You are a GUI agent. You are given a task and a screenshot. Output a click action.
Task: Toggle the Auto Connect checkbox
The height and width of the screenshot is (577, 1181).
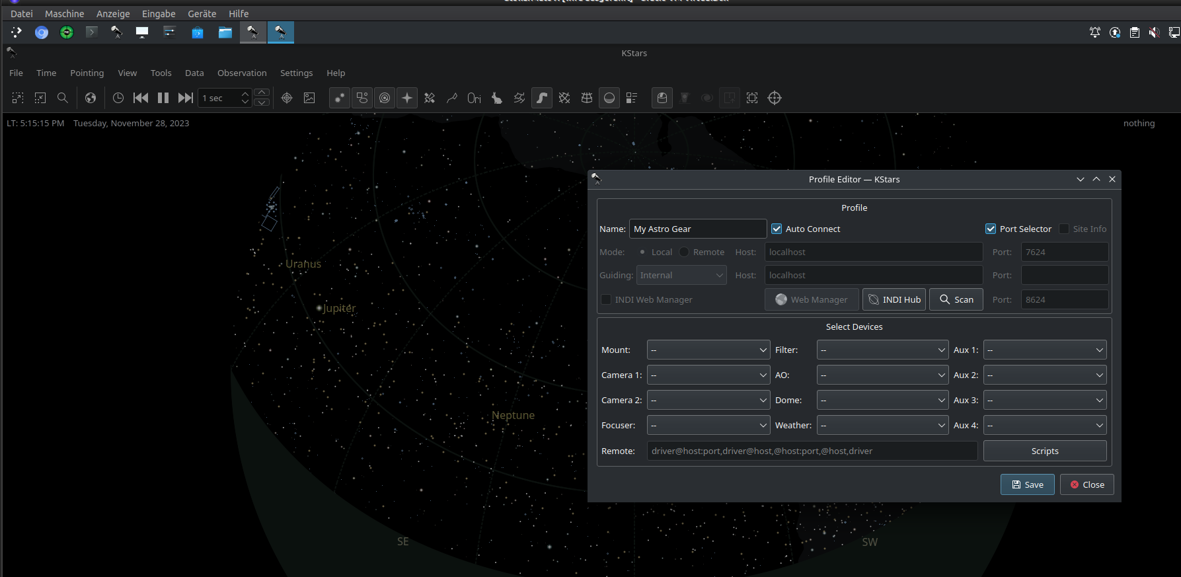777,229
